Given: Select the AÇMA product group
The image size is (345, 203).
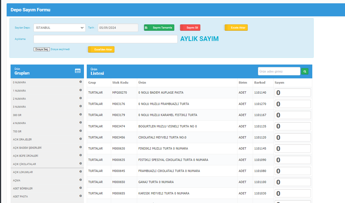Looking at the screenshot, I should point(47,180).
